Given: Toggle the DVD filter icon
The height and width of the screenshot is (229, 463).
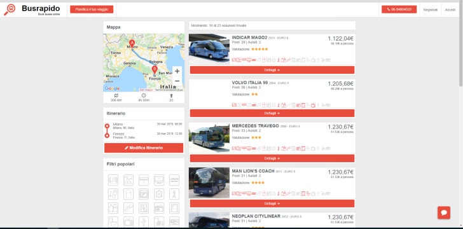Looking at the screenshot, I should tap(174, 180).
